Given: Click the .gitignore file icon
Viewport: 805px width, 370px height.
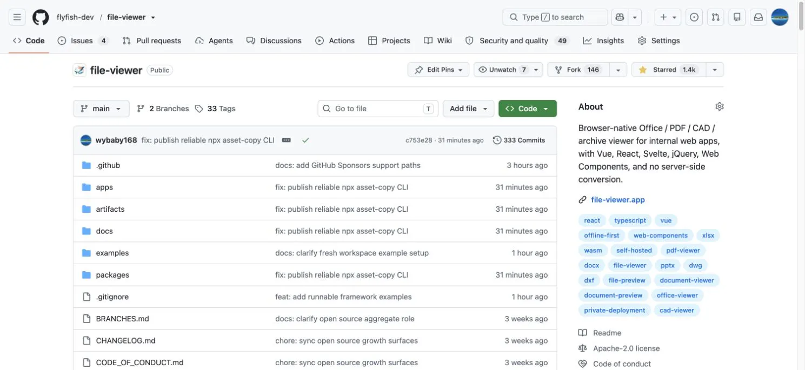Looking at the screenshot, I should point(86,297).
